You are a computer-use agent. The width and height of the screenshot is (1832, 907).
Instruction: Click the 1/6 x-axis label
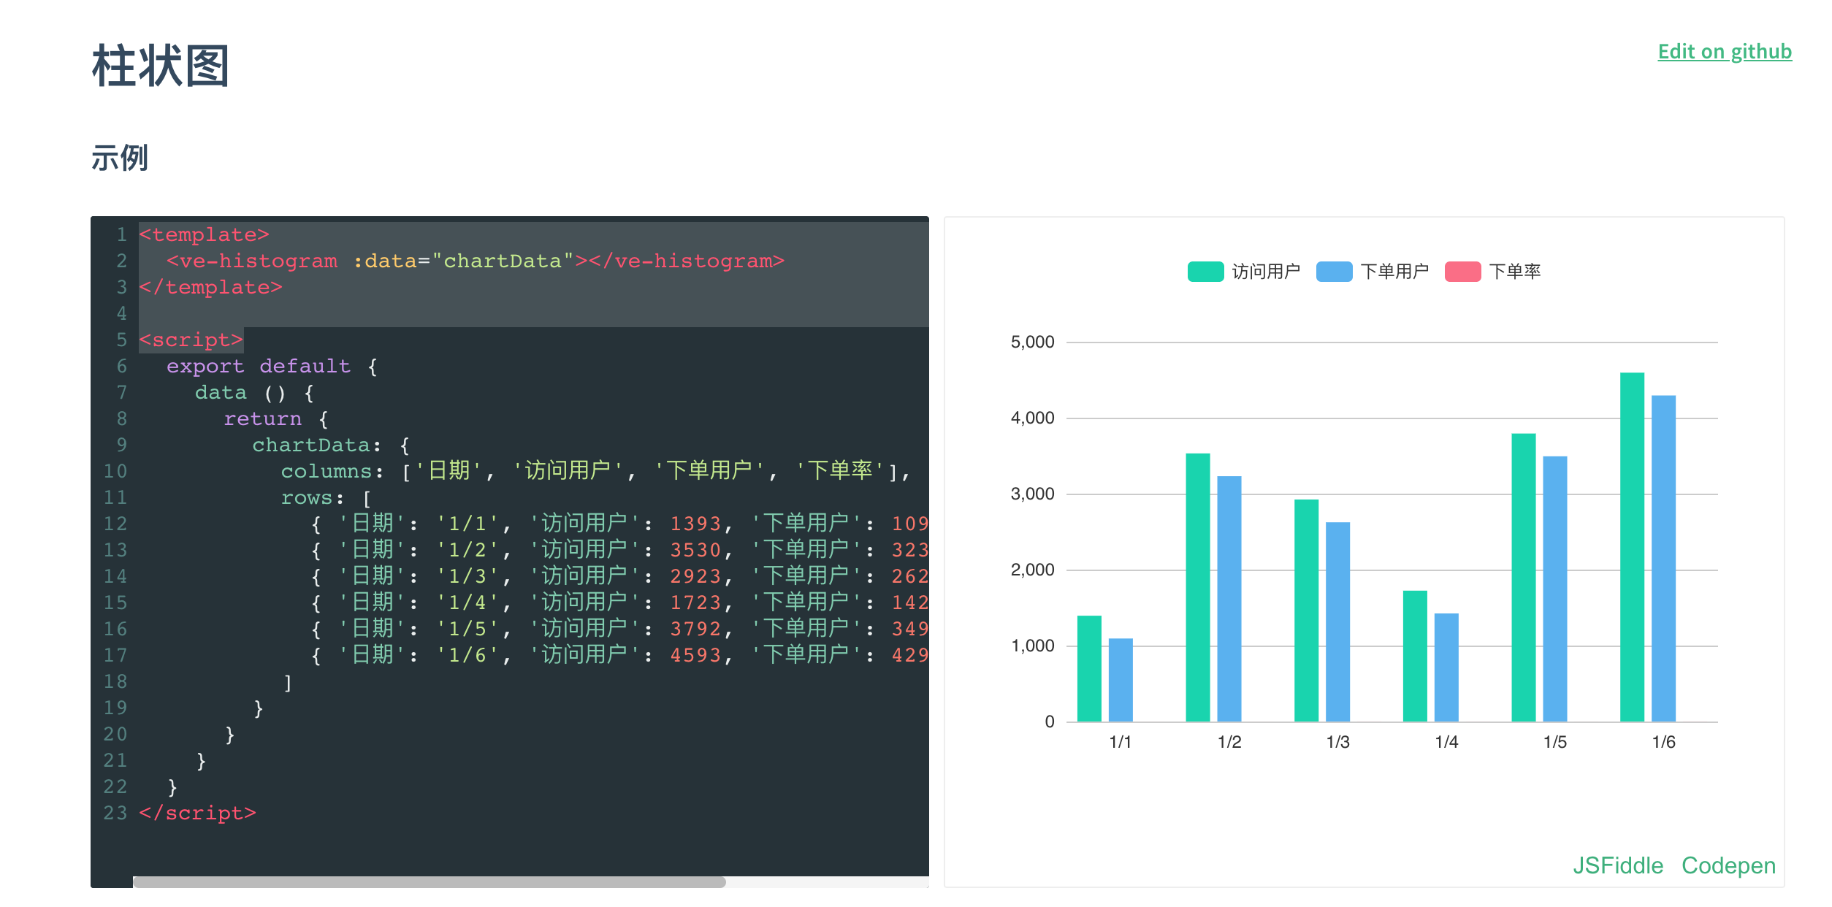[x=1663, y=742]
